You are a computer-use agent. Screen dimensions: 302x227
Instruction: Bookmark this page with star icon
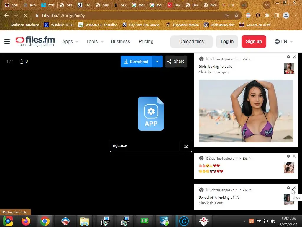[x=237, y=15]
